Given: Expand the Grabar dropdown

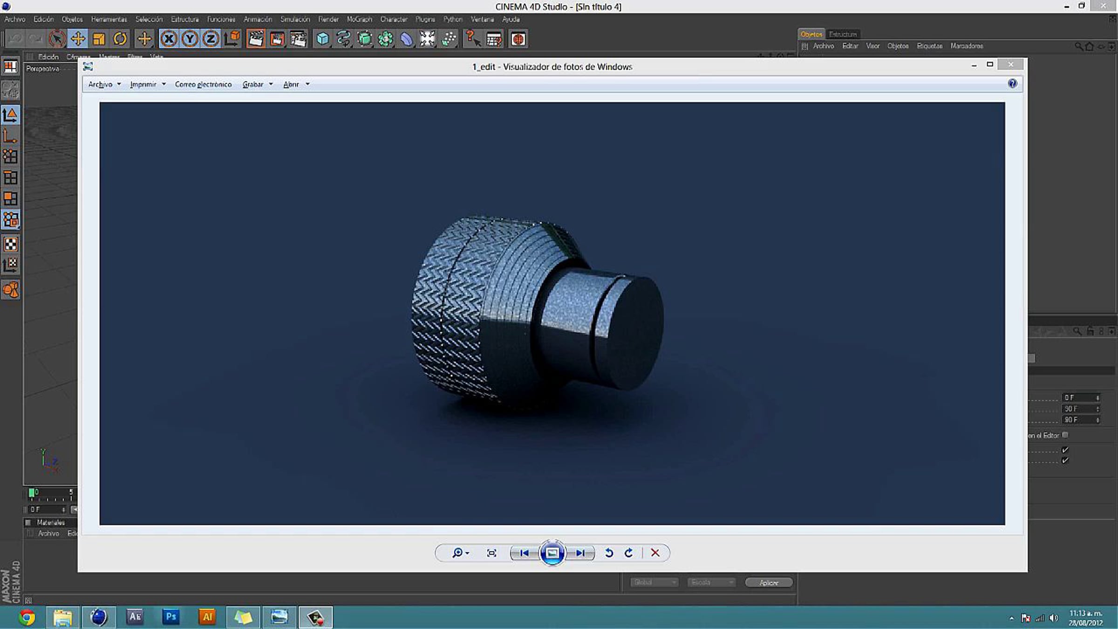Looking at the screenshot, I should coord(257,84).
